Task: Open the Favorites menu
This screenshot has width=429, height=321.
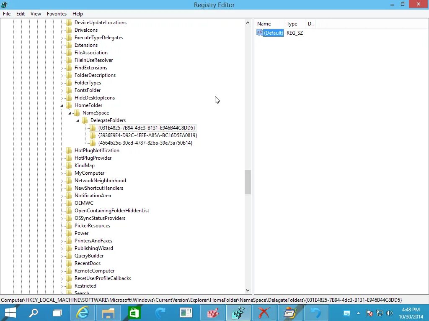Action: [57, 14]
